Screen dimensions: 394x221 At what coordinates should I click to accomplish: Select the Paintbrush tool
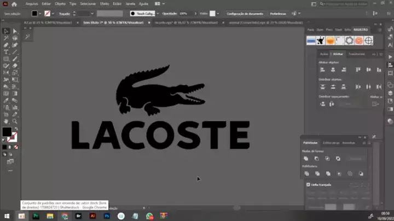(x=15, y=59)
